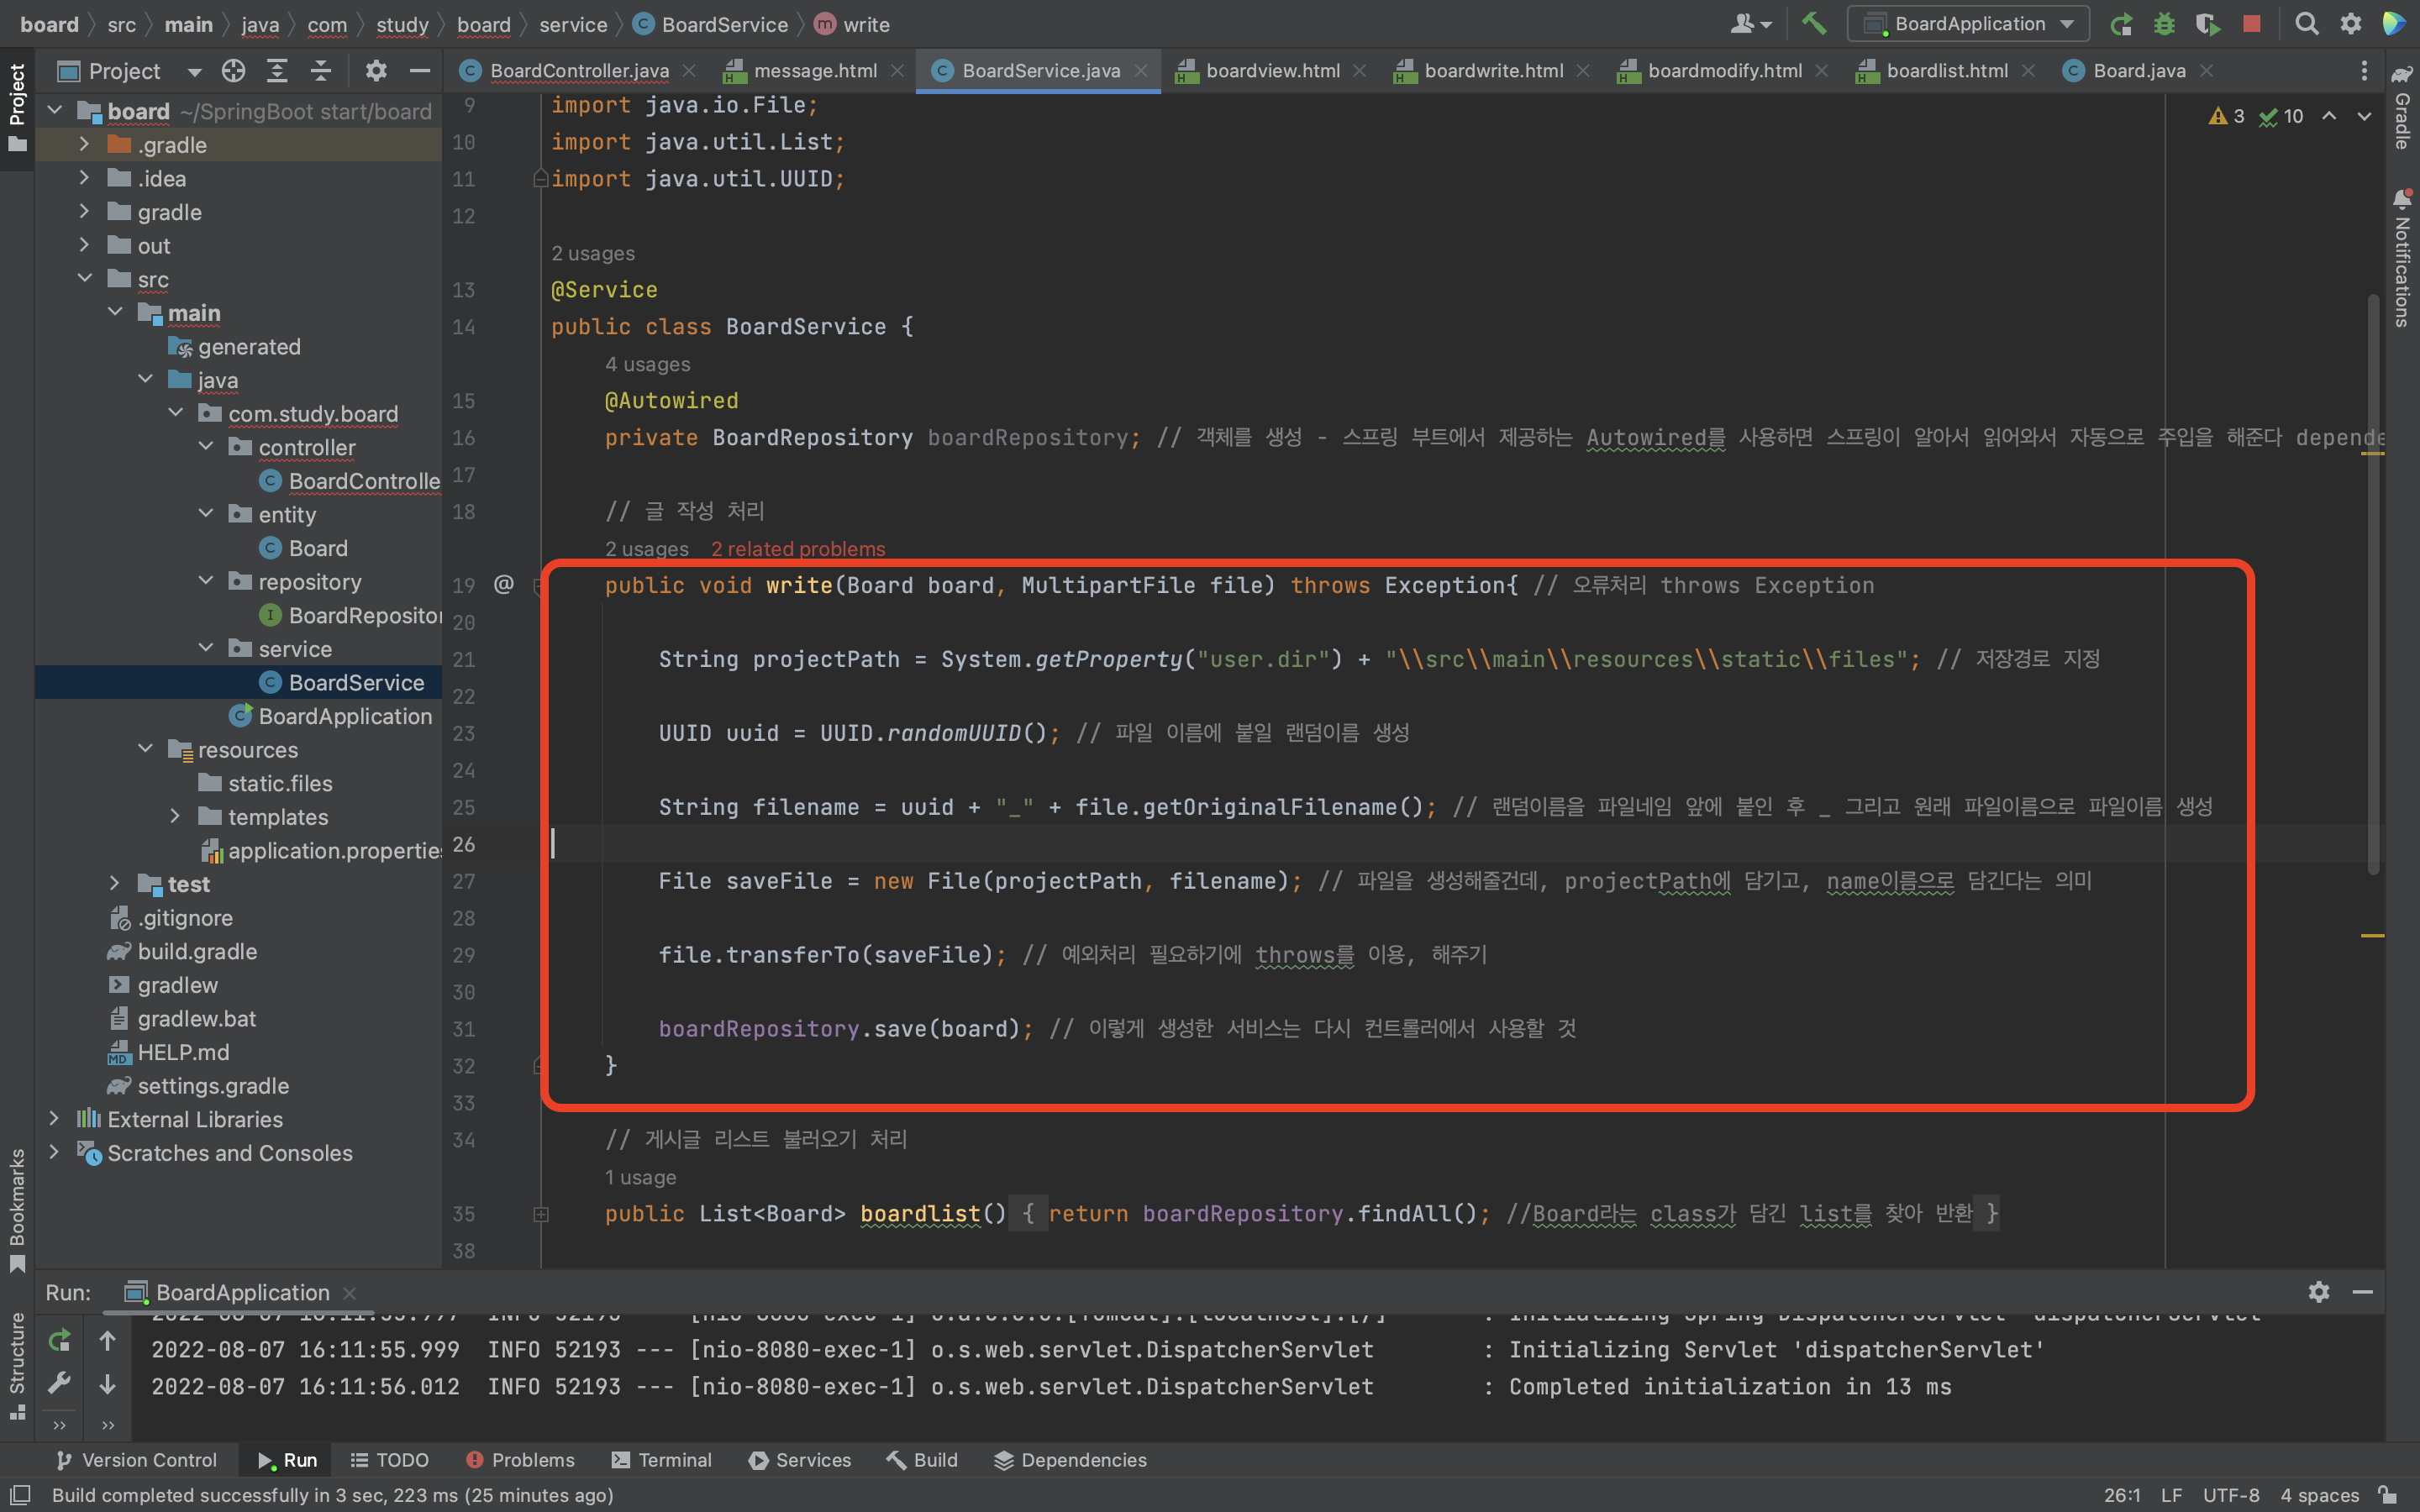Stop the running application with red square
This screenshot has height=1512, width=2420.
tap(2252, 24)
